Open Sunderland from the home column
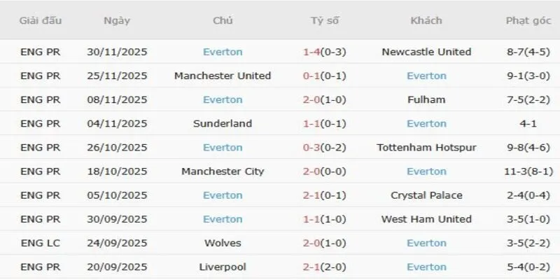This screenshot has width=560, height=280. coord(223,124)
